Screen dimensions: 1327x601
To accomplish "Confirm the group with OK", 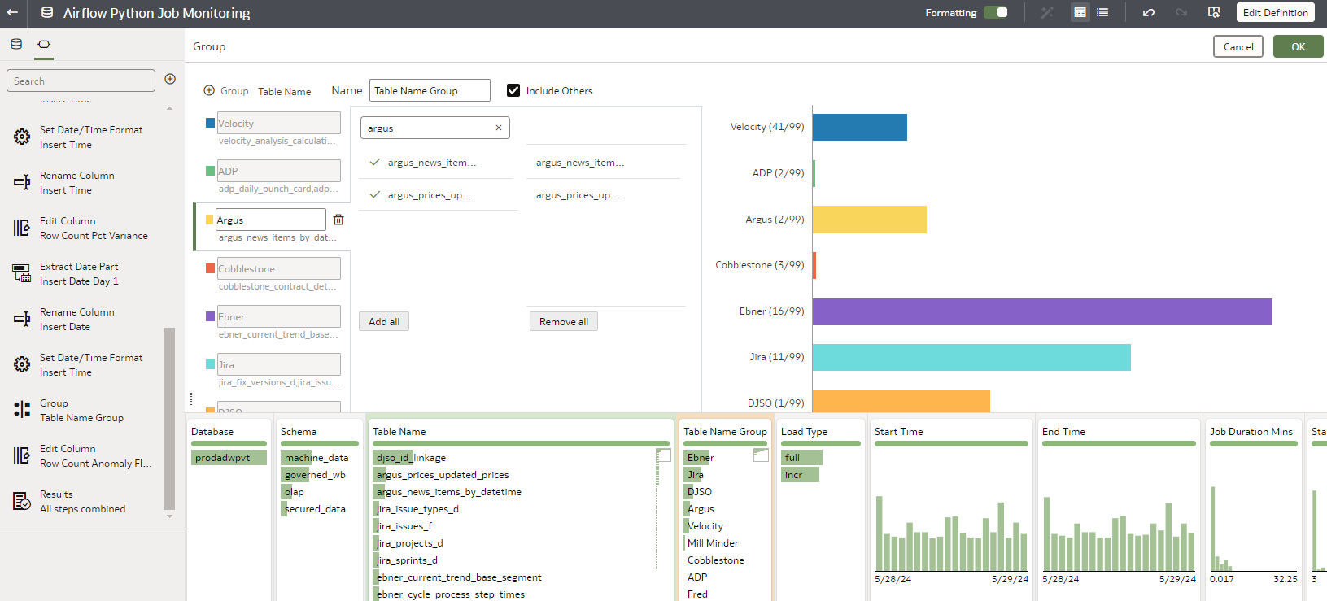I will coord(1298,46).
